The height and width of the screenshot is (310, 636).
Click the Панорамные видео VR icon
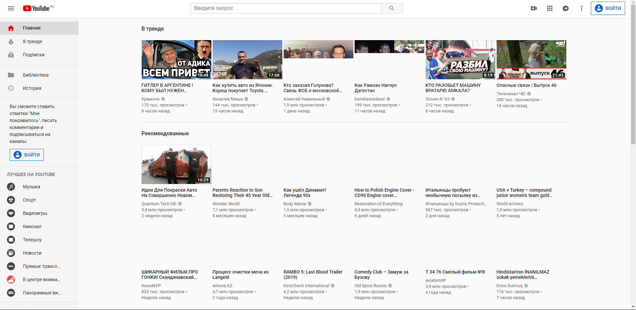tap(11, 293)
